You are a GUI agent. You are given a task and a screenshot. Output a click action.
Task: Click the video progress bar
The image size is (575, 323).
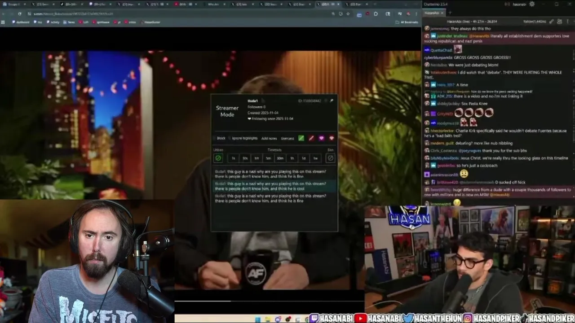click(270, 301)
